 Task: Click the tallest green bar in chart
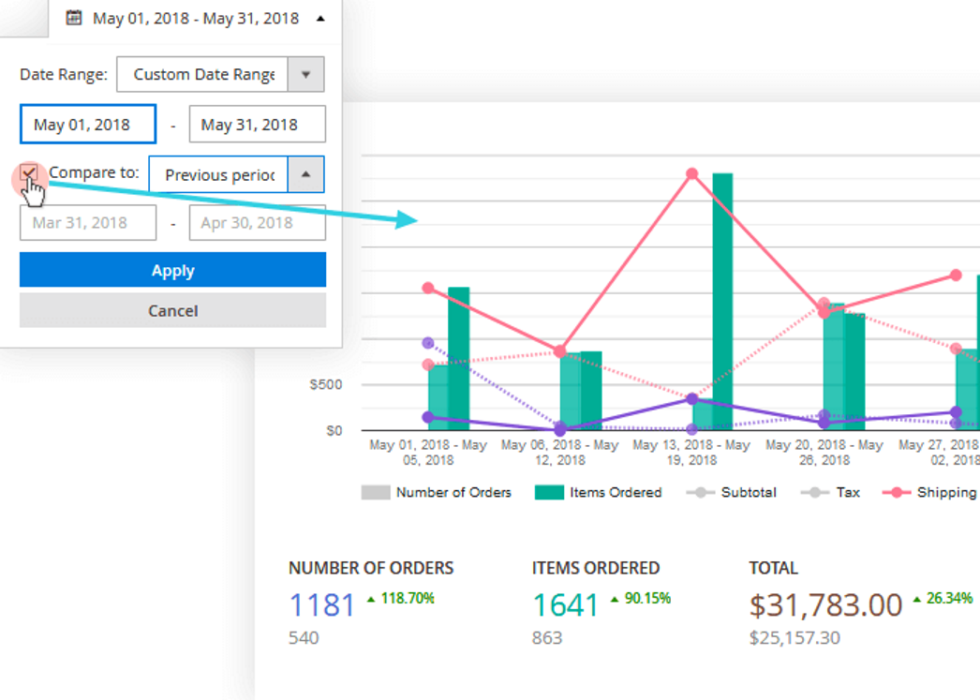722,300
